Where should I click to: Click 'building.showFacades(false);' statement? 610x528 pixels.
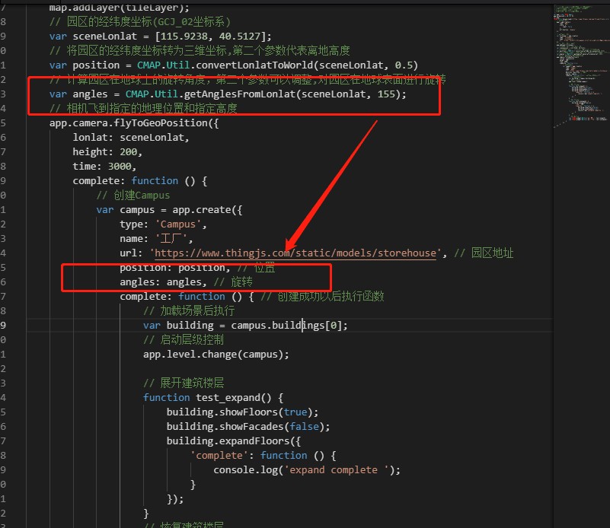[x=248, y=427]
